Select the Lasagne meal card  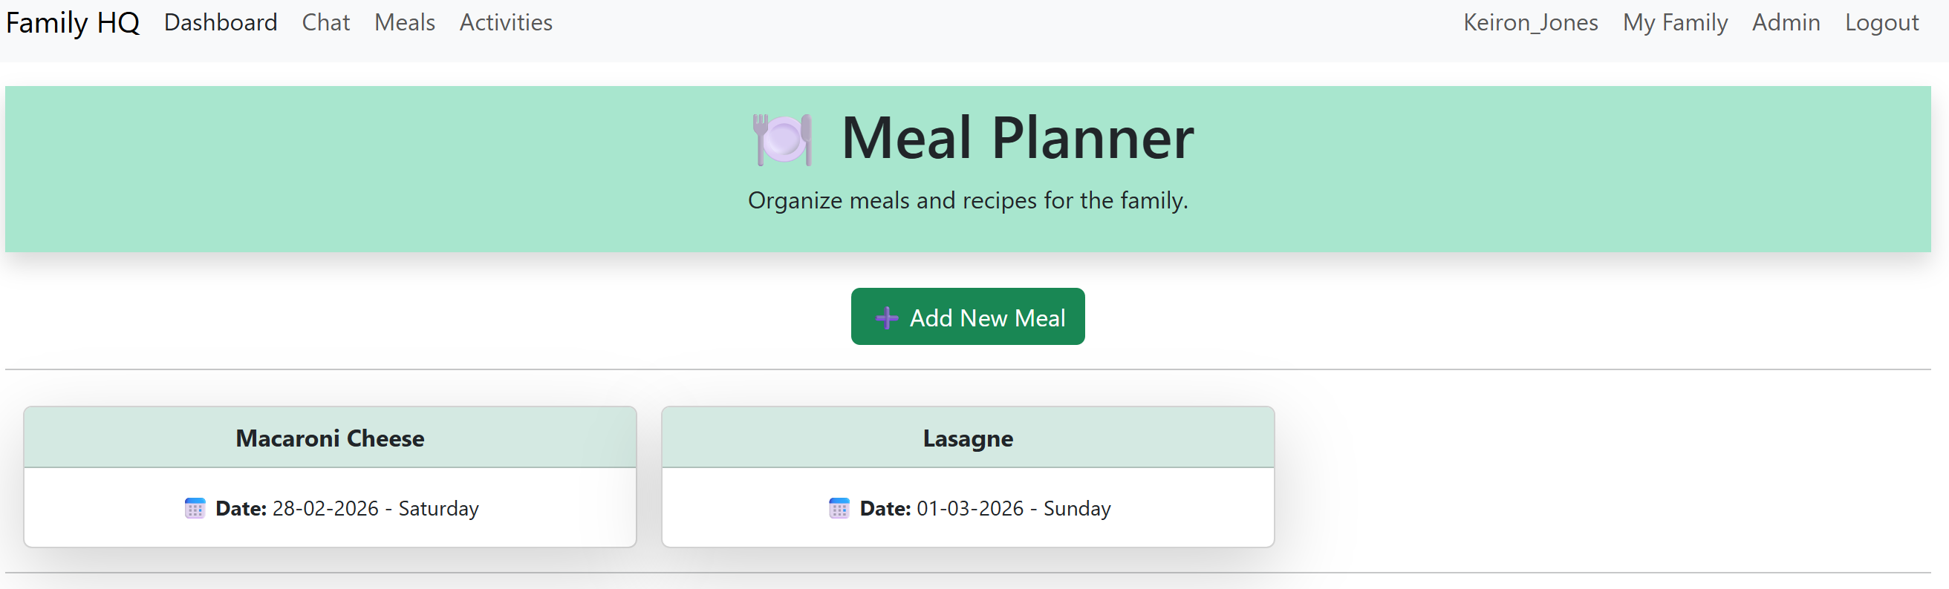click(x=969, y=476)
